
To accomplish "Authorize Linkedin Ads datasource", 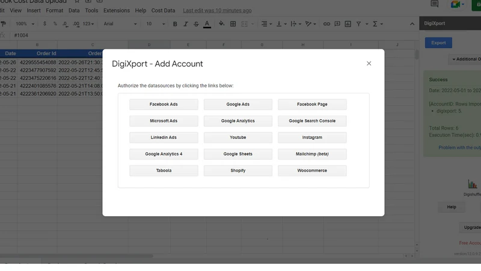I will coord(164,137).
